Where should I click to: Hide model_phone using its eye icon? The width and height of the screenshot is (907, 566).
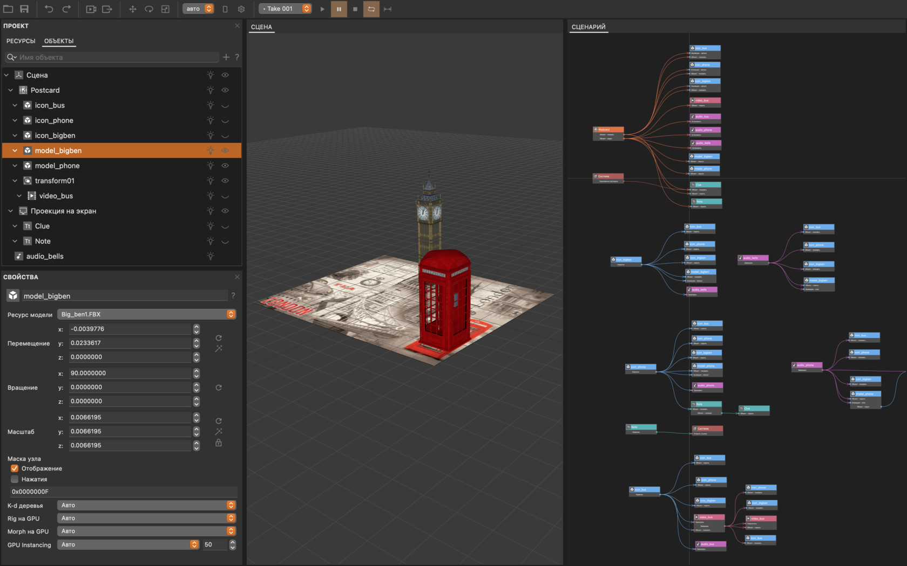click(x=225, y=165)
